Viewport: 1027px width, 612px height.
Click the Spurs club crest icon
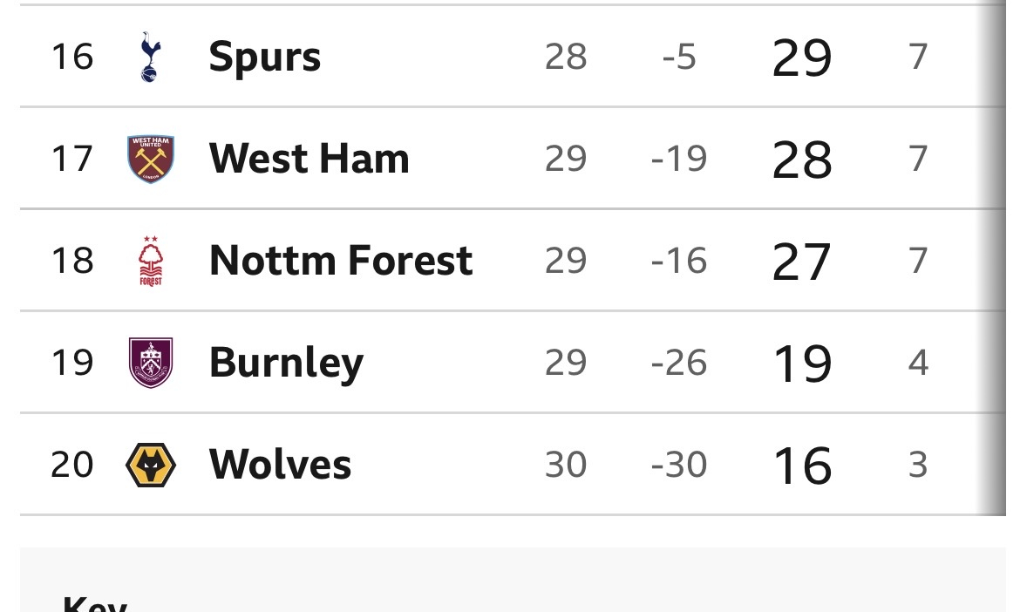151,58
